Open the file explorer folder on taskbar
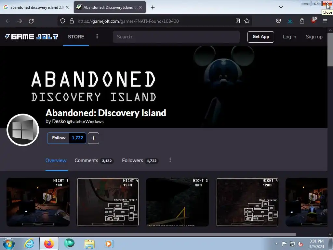Screen dimensions: 333x250 point(89,244)
